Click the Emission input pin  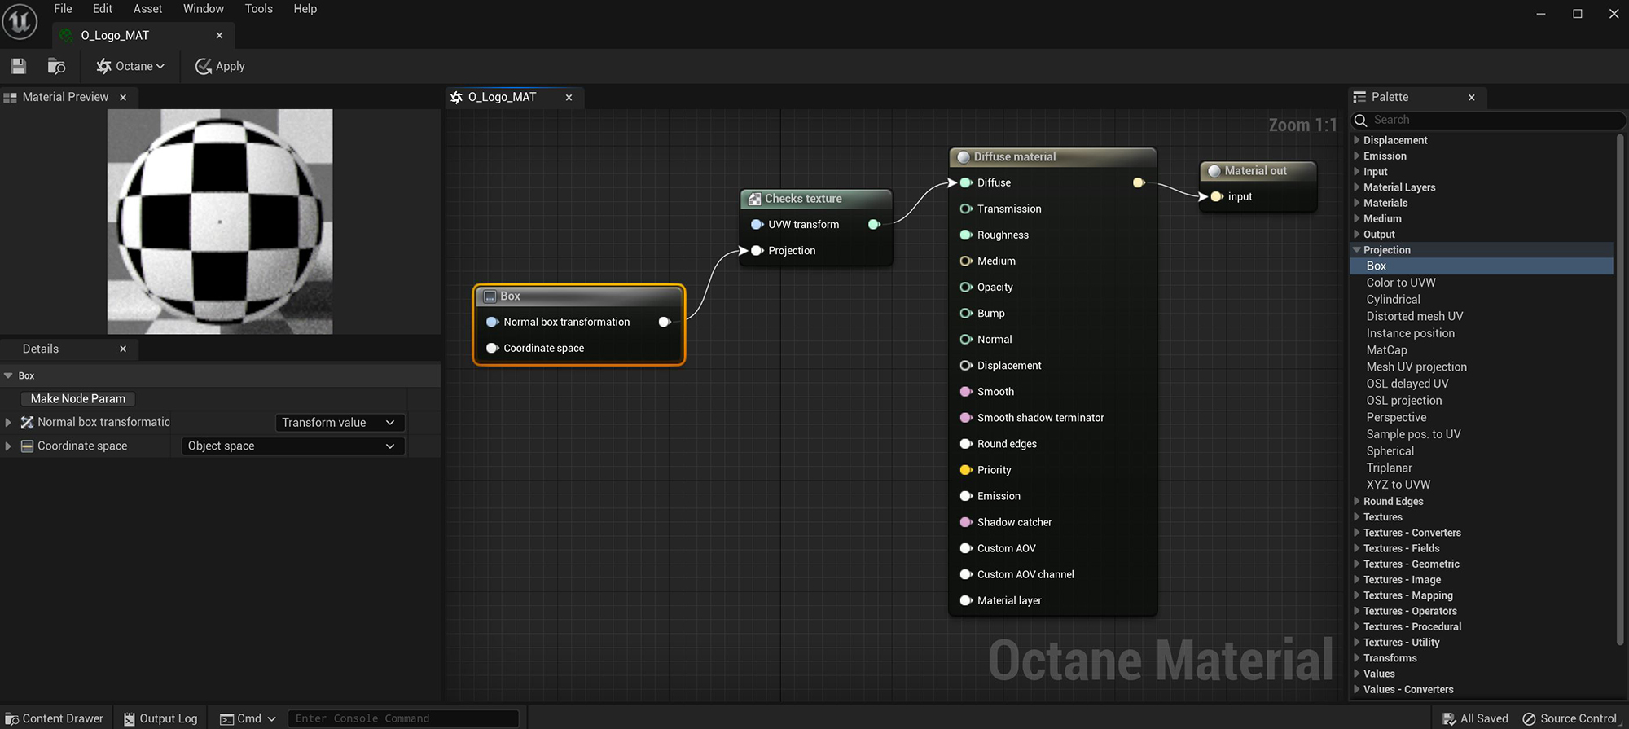tap(966, 495)
